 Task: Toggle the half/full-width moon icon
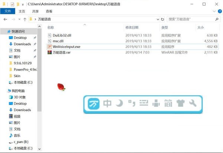tap(119, 104)
